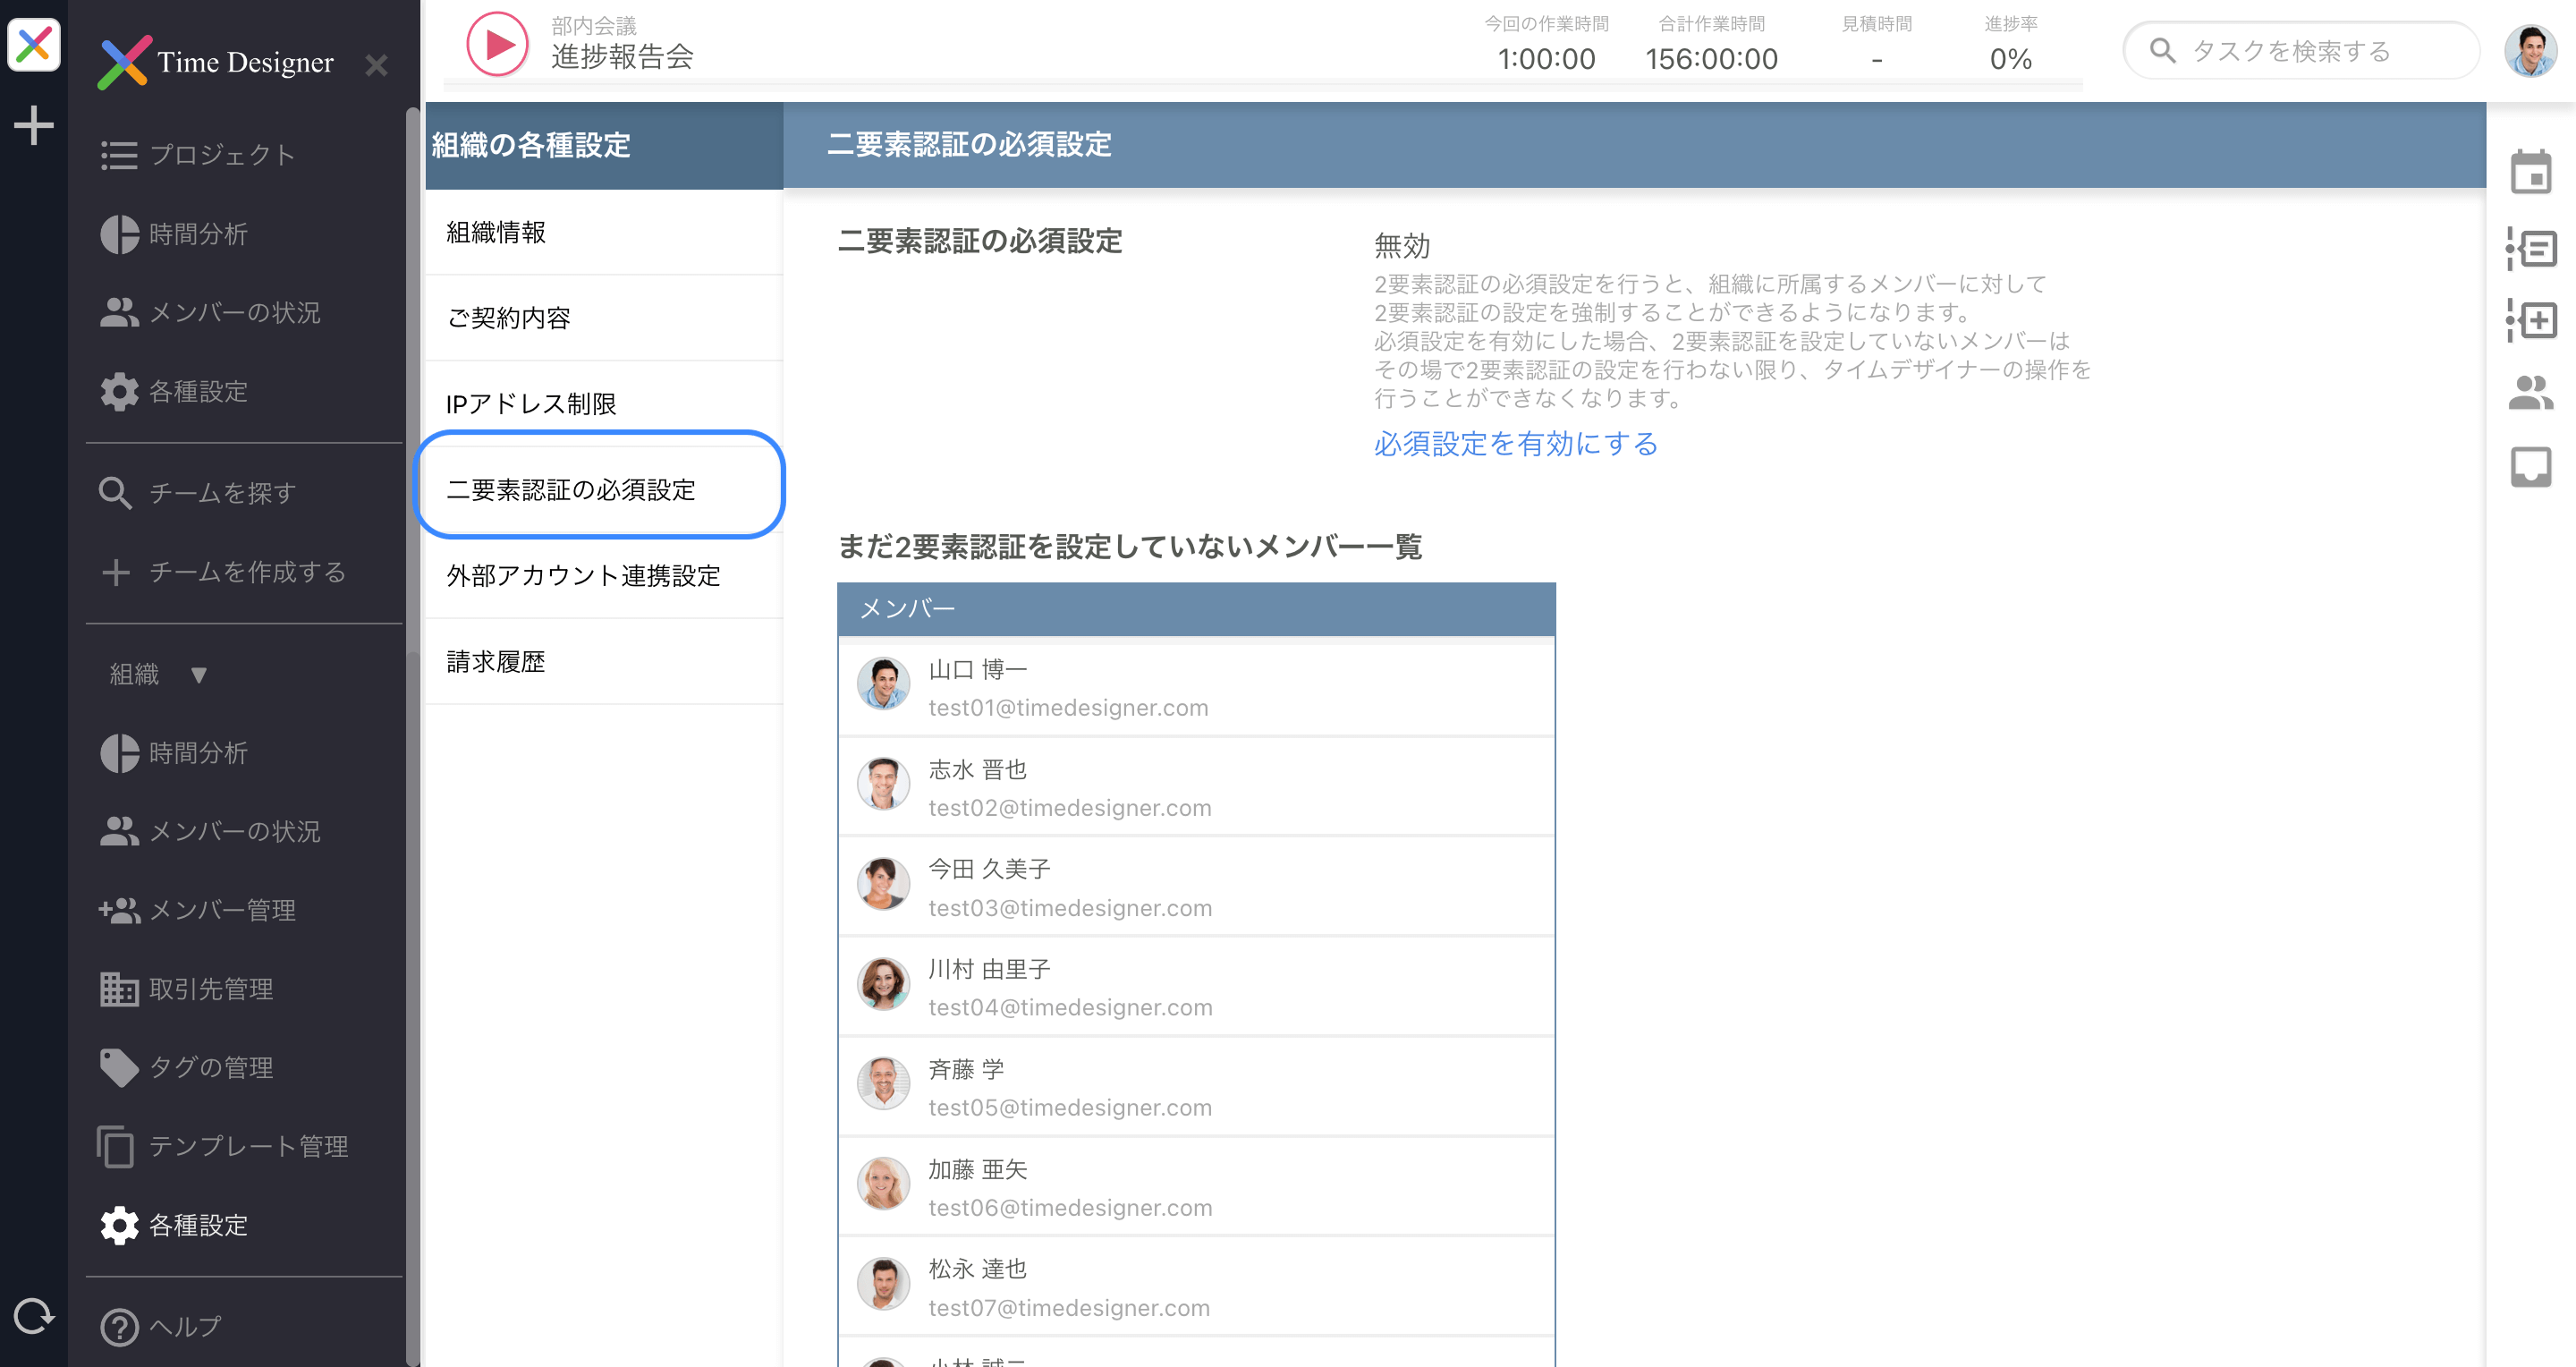The height and width of the screenshot is (1367, 2576).
Task: Select タグの管理 in the organization menu
Action: click(211, 1067)
